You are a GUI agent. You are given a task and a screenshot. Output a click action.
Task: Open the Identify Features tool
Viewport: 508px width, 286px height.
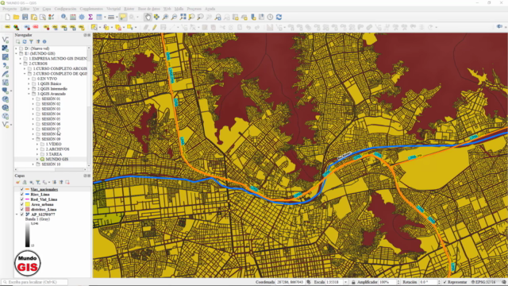click(64, 17)
